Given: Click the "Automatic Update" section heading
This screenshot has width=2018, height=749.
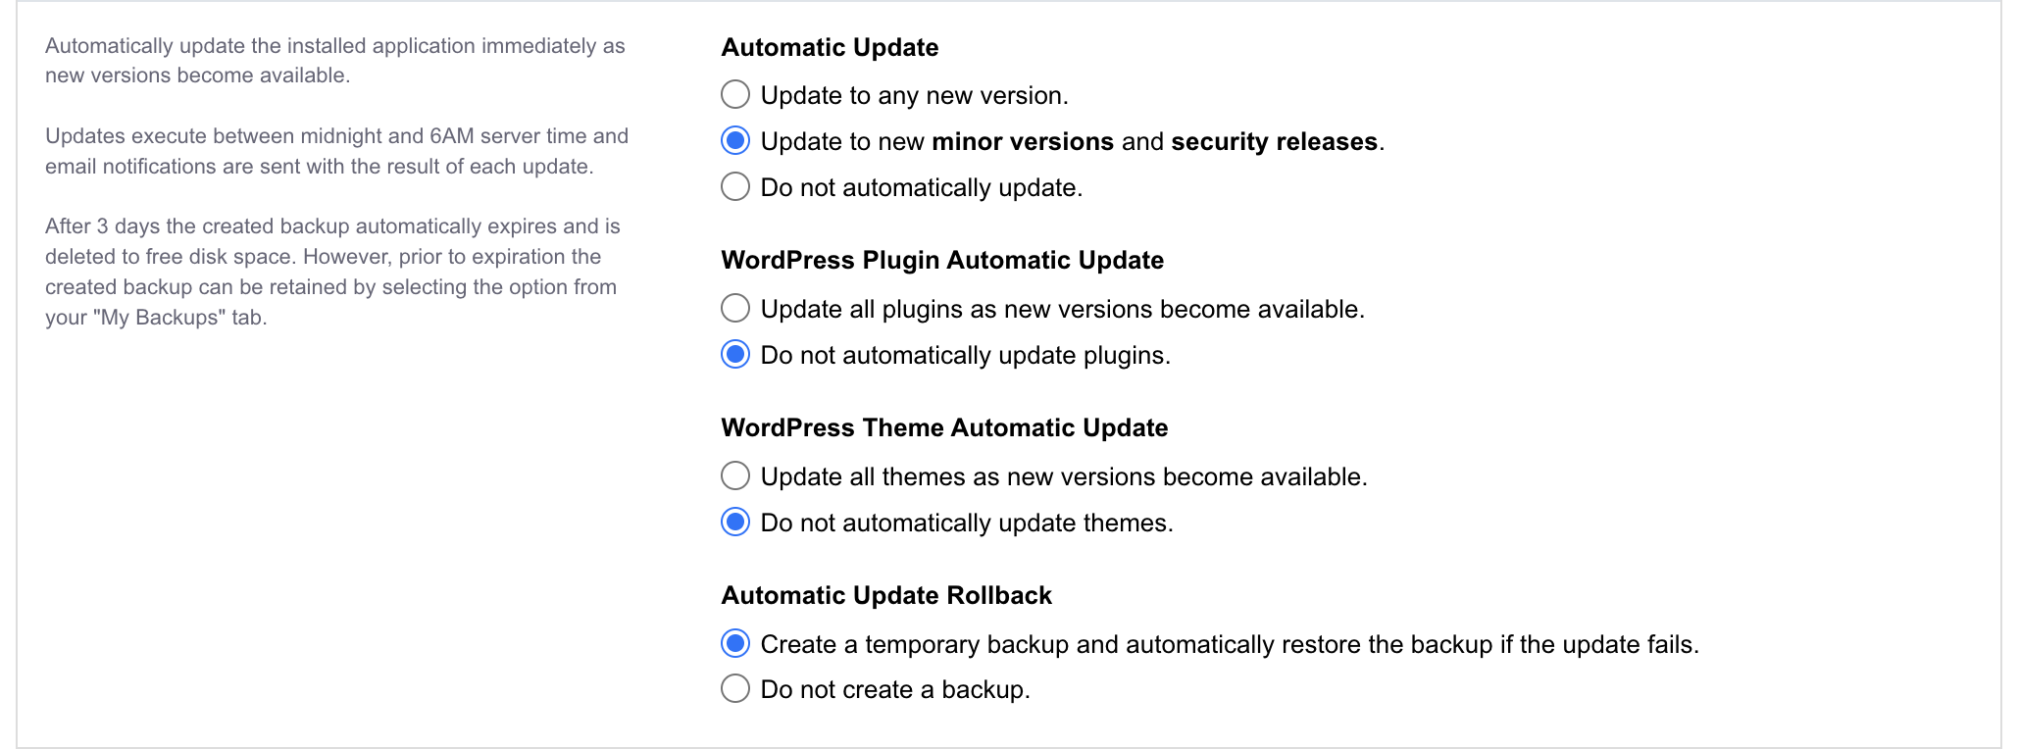Looking at the screenshot, I should (830, 47).
